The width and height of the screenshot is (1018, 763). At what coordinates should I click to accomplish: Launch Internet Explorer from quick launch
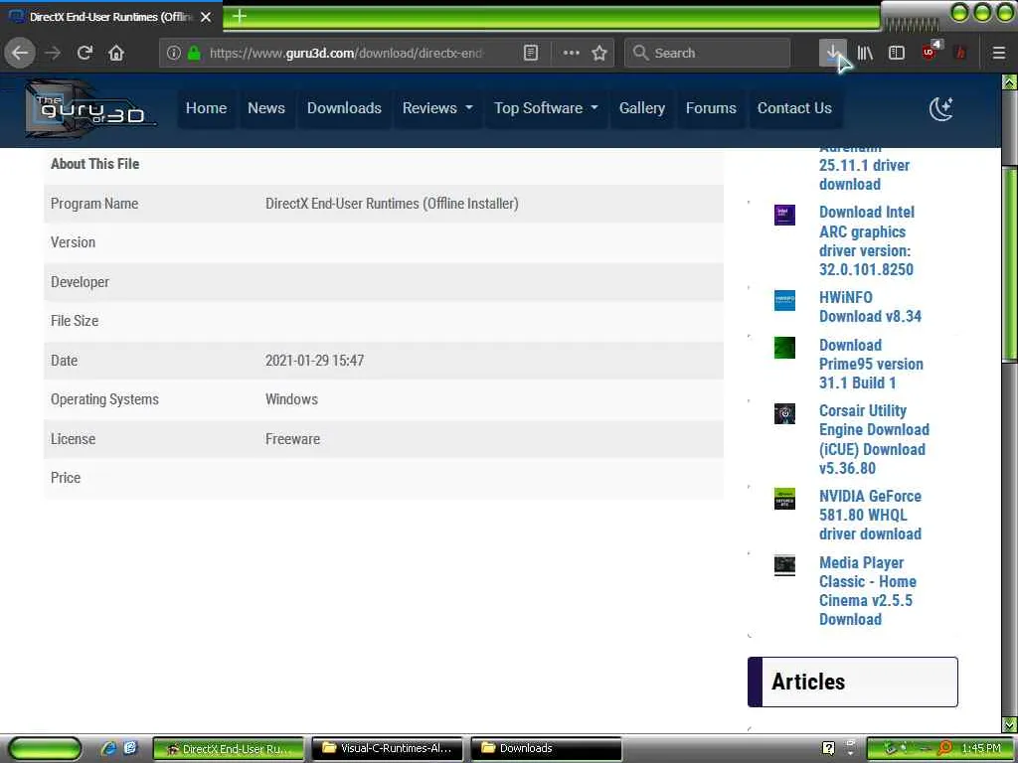coord(108,748)
